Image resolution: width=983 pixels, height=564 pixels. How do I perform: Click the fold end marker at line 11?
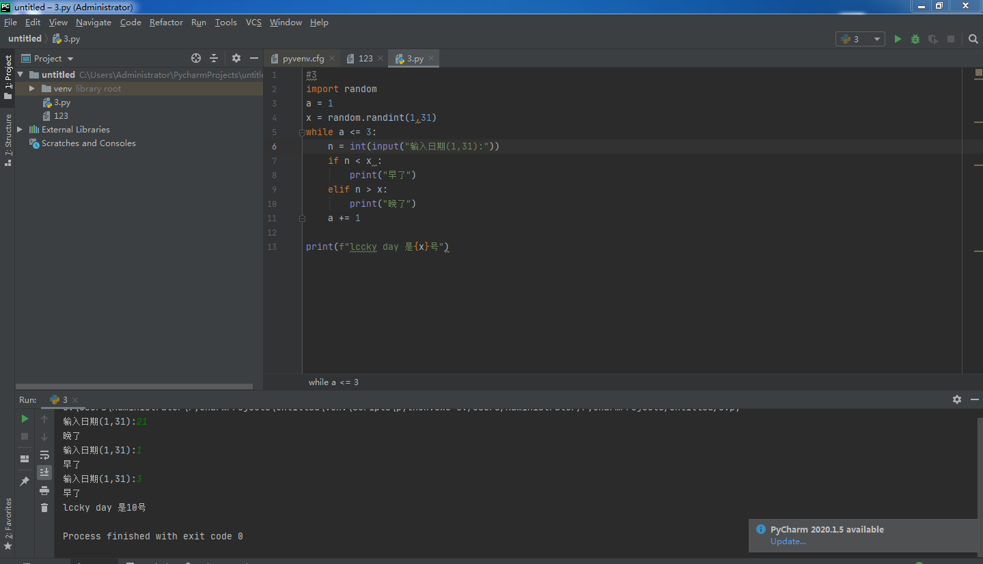[302, 218]
